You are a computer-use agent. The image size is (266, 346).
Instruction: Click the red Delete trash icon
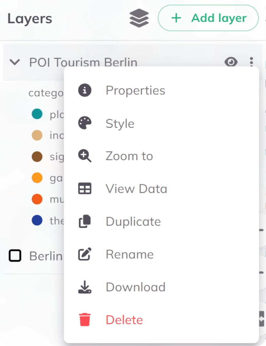(84, 320)
